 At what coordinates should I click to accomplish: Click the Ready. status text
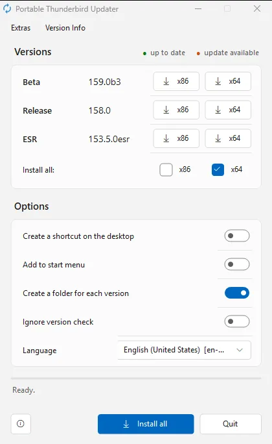(x=24, y=390)
